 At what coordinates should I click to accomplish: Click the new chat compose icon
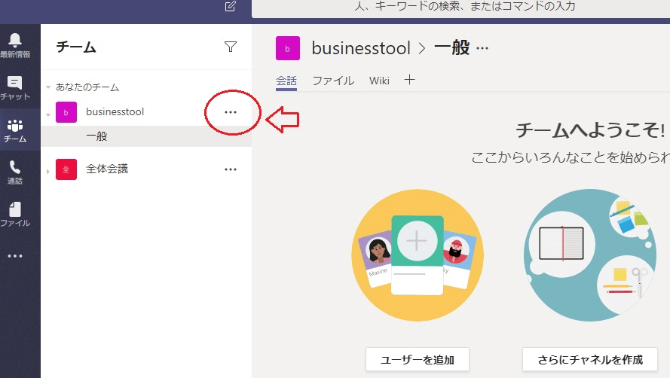[x=231, y=7]
